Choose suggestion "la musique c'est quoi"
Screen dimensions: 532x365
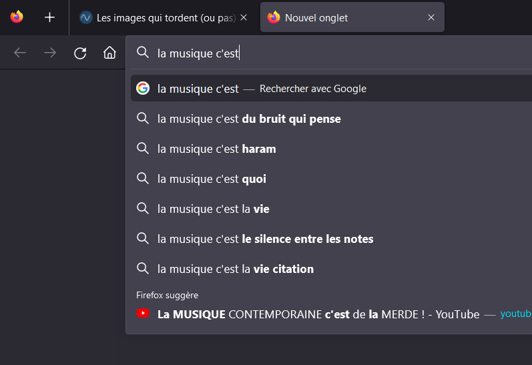[x=212, y=179]
